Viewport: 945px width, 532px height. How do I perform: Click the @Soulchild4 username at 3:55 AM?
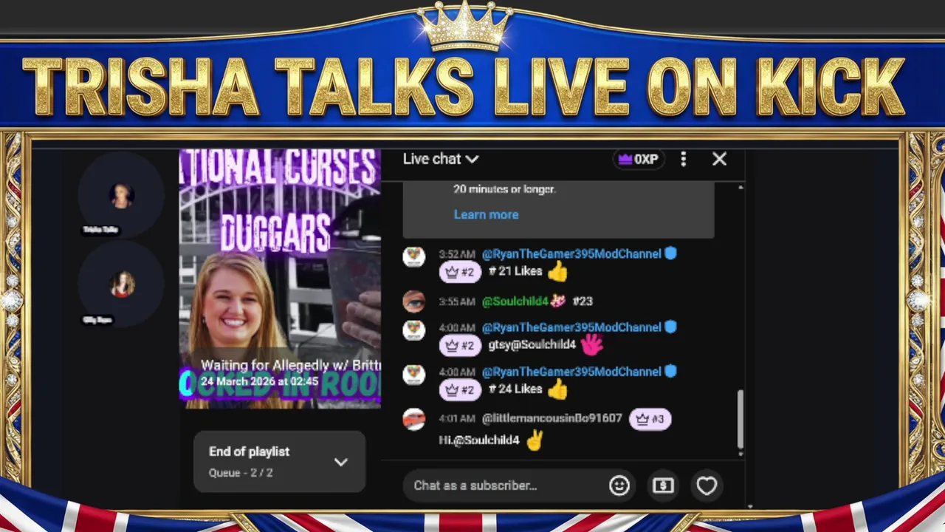[515, 301]
